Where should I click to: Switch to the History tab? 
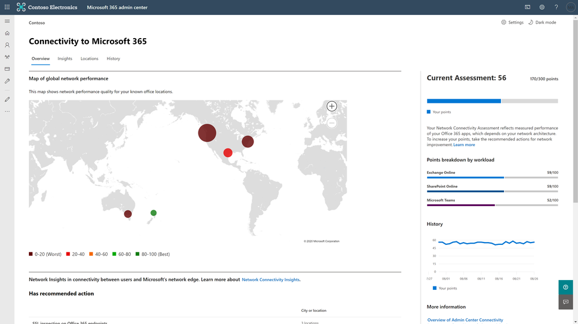click(x=113, y=59)
